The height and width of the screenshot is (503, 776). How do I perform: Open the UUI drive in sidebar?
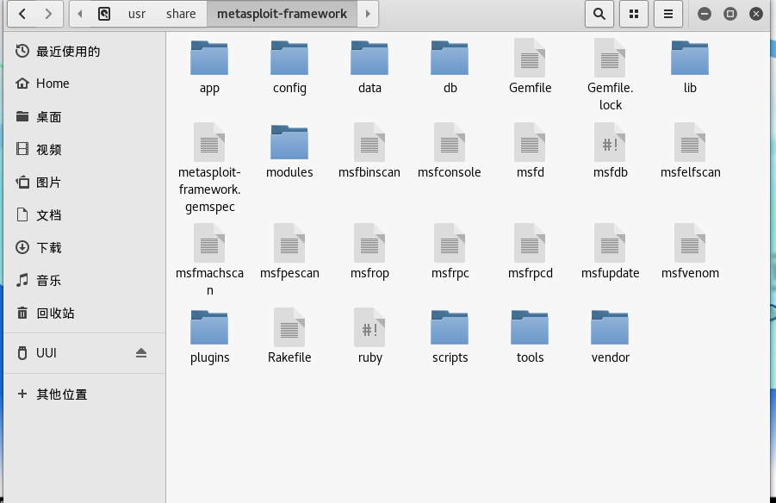(84, 353)
